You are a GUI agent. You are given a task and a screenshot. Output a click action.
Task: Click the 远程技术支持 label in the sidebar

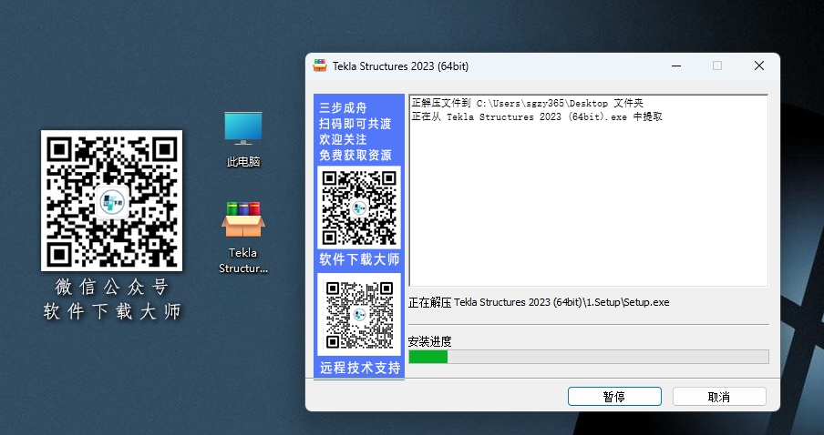(360, 368)
